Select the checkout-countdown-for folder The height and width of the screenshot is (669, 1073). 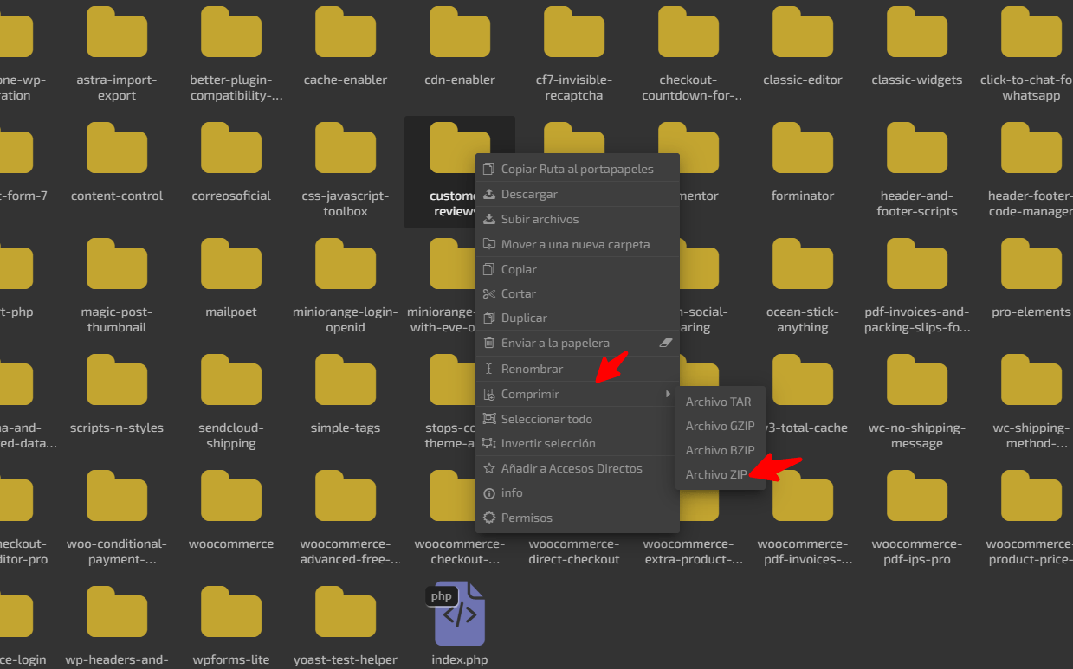(688, 54)
